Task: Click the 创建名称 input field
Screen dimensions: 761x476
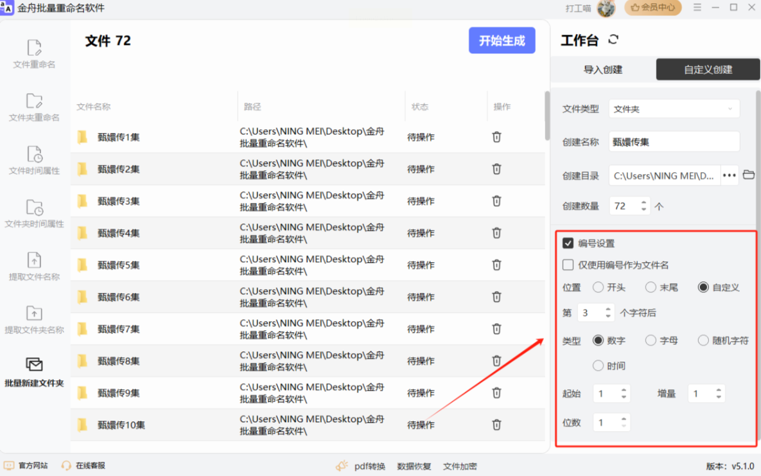Action: click(x=674, y=142)
